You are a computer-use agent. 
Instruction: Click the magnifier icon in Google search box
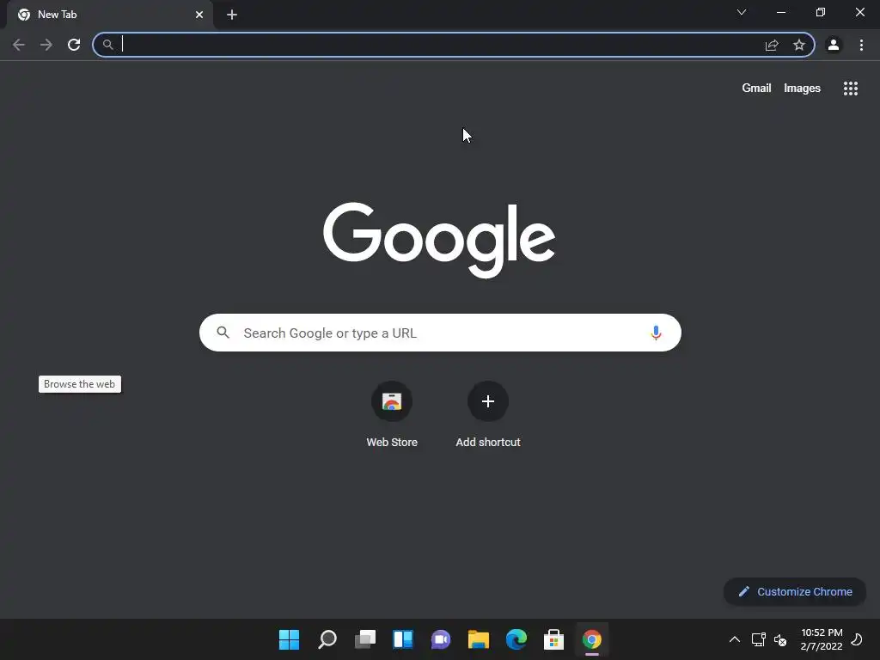(x=223, y=333)
